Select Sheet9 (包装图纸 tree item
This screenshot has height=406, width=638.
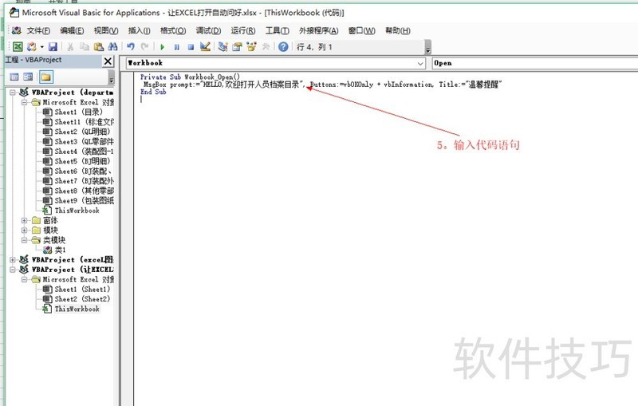[x=85, y=200]
